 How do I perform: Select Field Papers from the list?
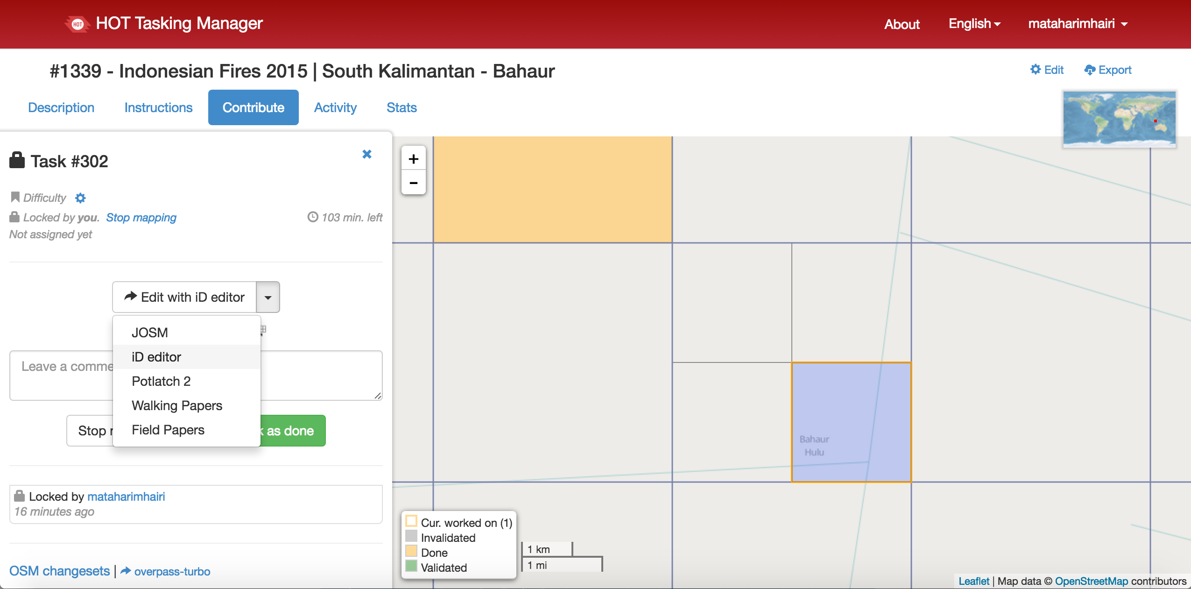168,430
